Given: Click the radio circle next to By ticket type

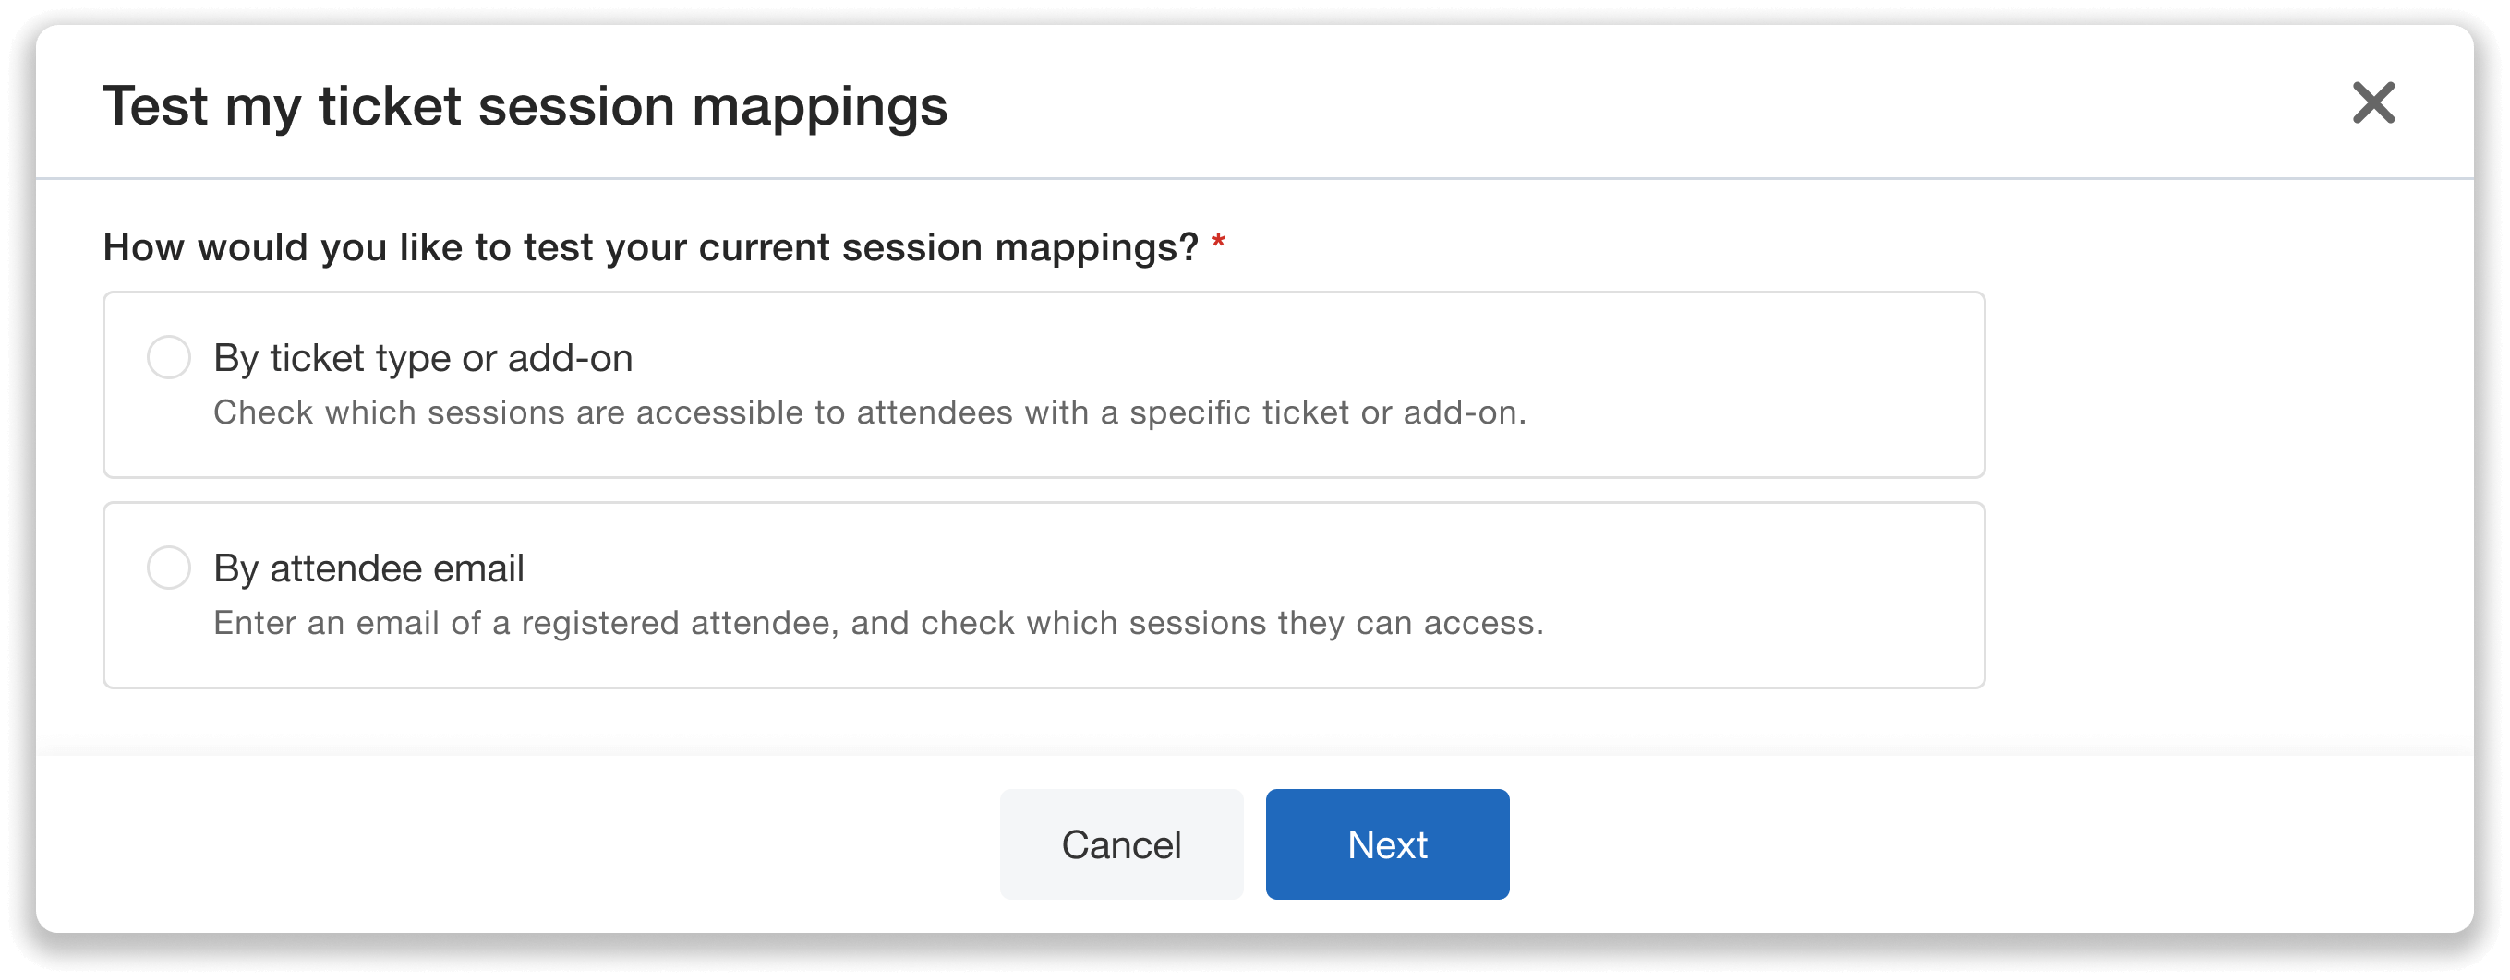Looking at the screenshot, I should point(170,357).
